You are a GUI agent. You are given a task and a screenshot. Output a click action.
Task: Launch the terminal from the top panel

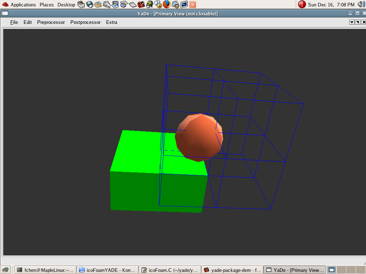tap(184, 4)
